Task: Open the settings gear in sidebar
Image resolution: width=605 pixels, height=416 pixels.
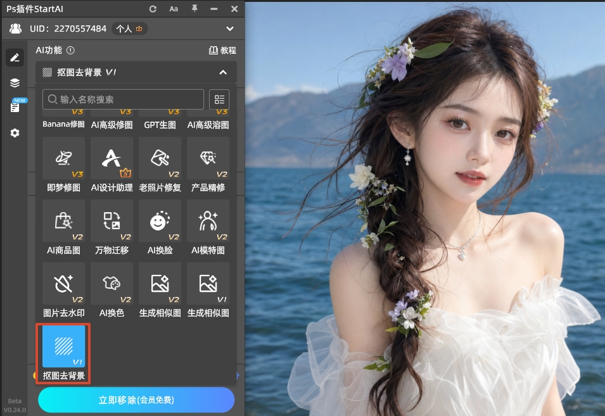Action: tap(15, 133)
